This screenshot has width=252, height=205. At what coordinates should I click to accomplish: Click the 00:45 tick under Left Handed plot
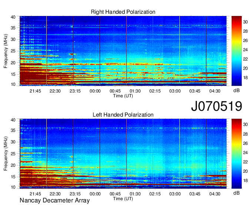click(x=115, y=194)
